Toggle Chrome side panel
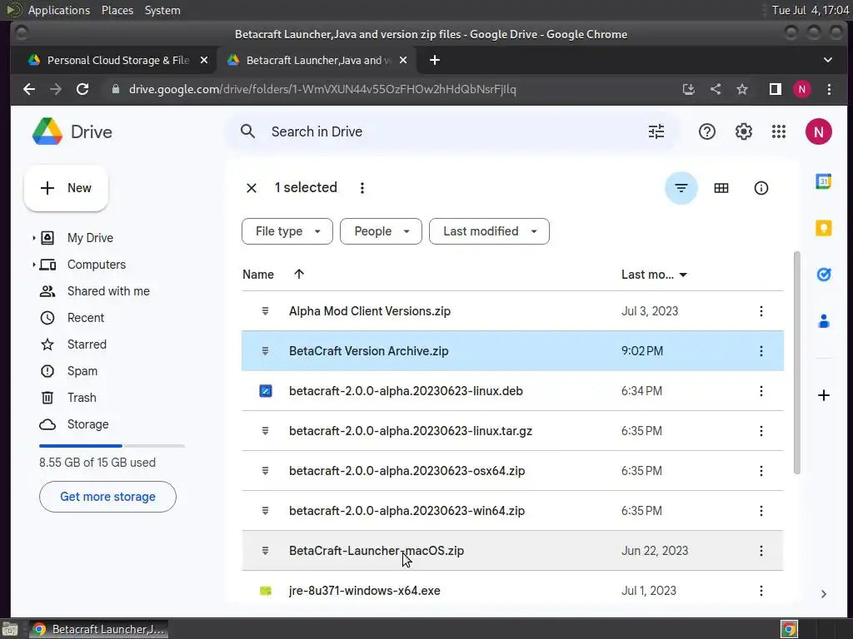853x639 pixels. point(776,89)
